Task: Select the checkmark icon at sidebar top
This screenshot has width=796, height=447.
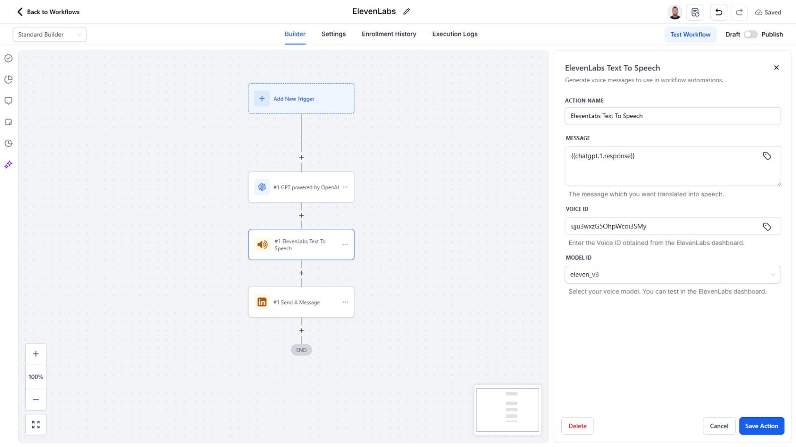Action: coord(8,58)
